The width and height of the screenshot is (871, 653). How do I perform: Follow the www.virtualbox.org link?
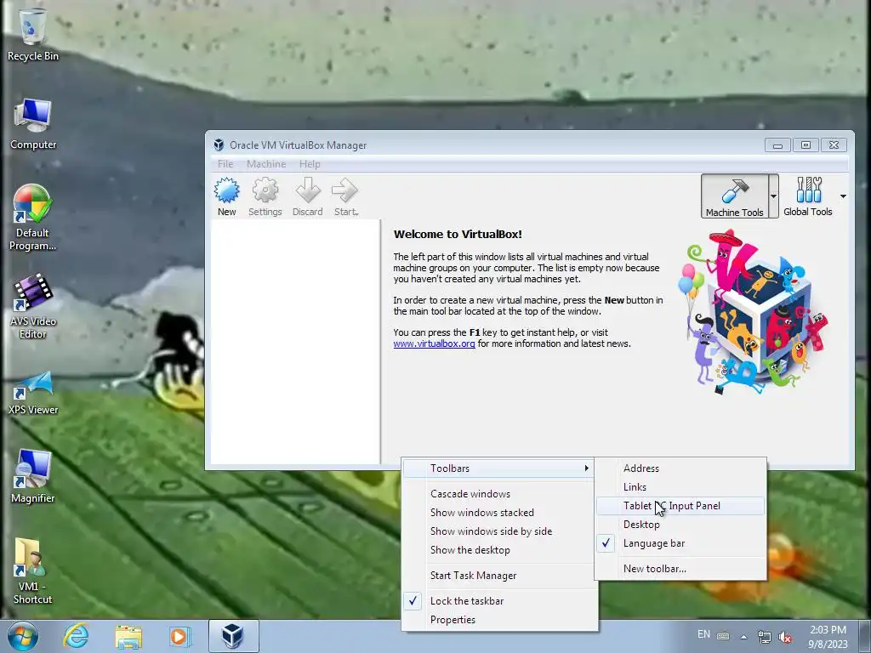(434, 344)
